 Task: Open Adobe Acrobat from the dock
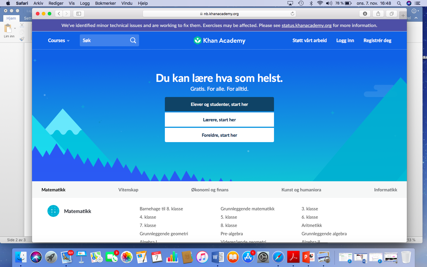pyautogui.click(x=293, y=257)
